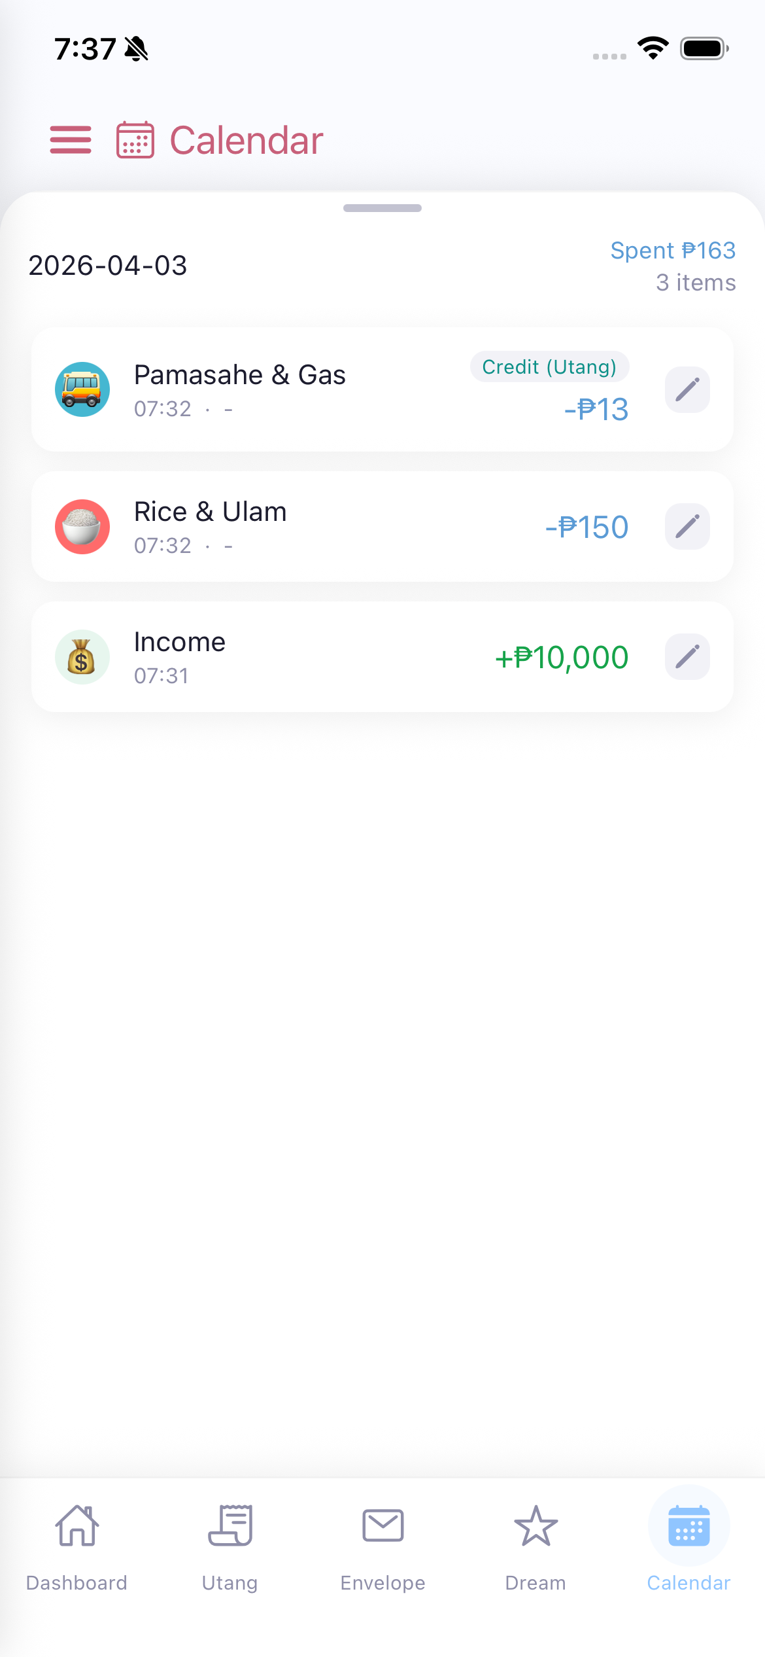The height and width of the screenshot is (1657, 765).
Task: Tap the Spent ₱163 summary
Action: click(673, 251)
